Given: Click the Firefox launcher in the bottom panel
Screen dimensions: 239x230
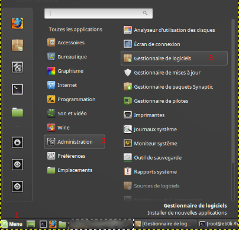Looking at the screenshot, I should [x=53, y=224].
